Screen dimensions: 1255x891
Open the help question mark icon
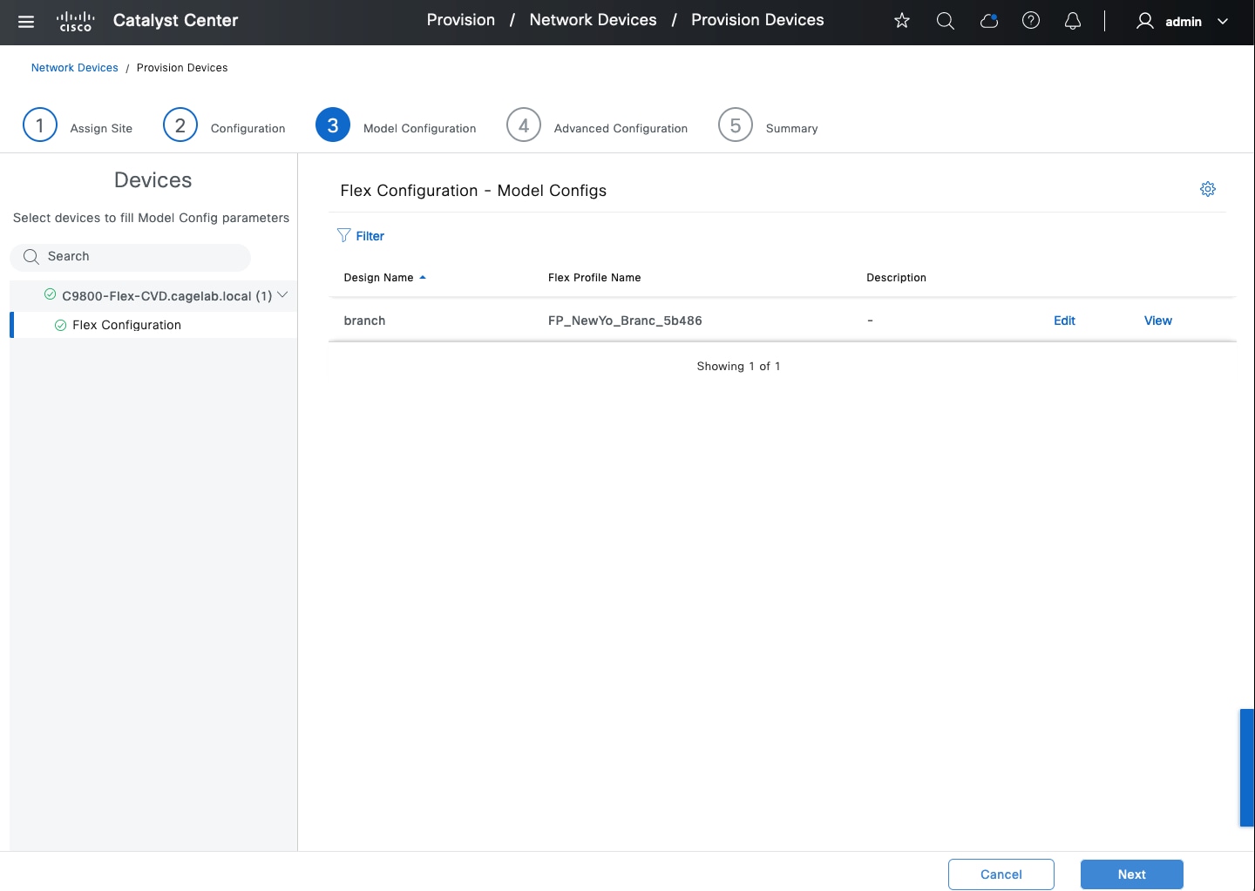1031,21
